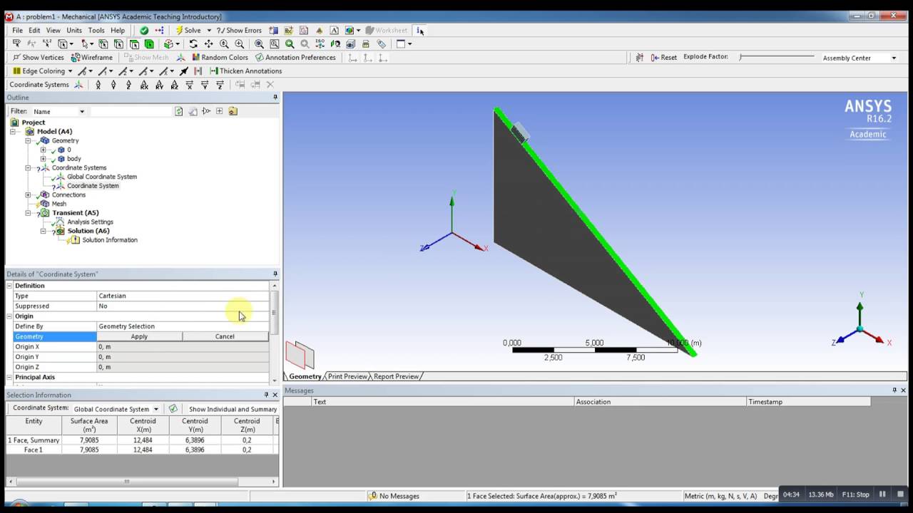Open the Solve dropdown arrow
The height and width of the screenshot is (513, 913).
point(209,31)
